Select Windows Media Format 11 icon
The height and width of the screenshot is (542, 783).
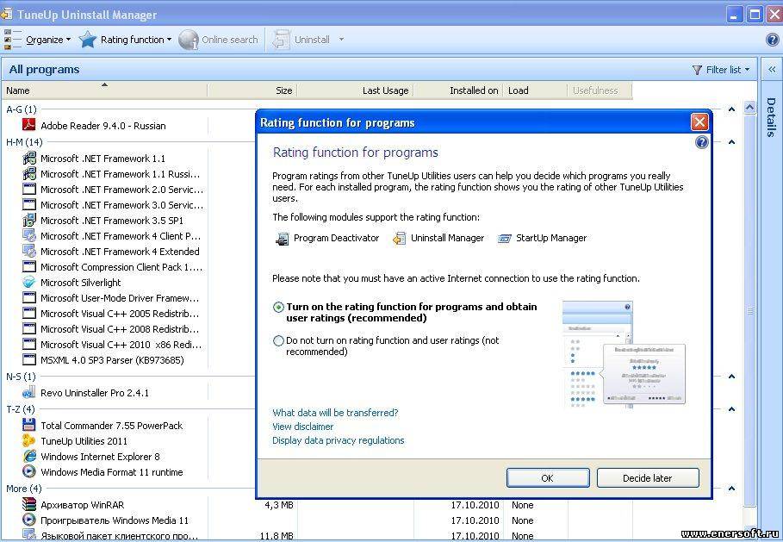click(29, 471)
